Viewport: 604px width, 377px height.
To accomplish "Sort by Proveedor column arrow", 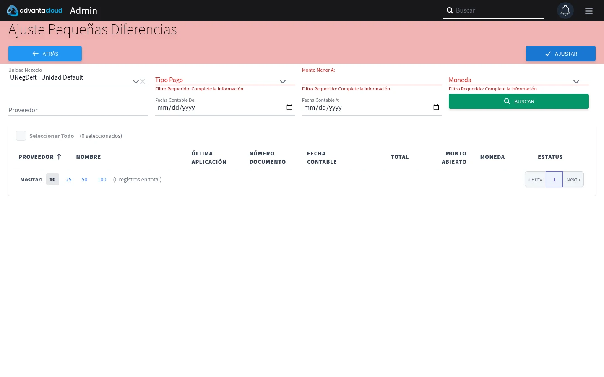I will (x=59, y=157).
